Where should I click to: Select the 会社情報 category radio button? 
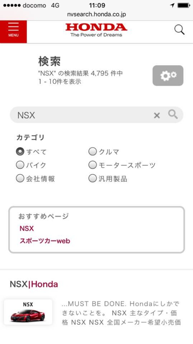pyautogui.click(x=20, y=178)
